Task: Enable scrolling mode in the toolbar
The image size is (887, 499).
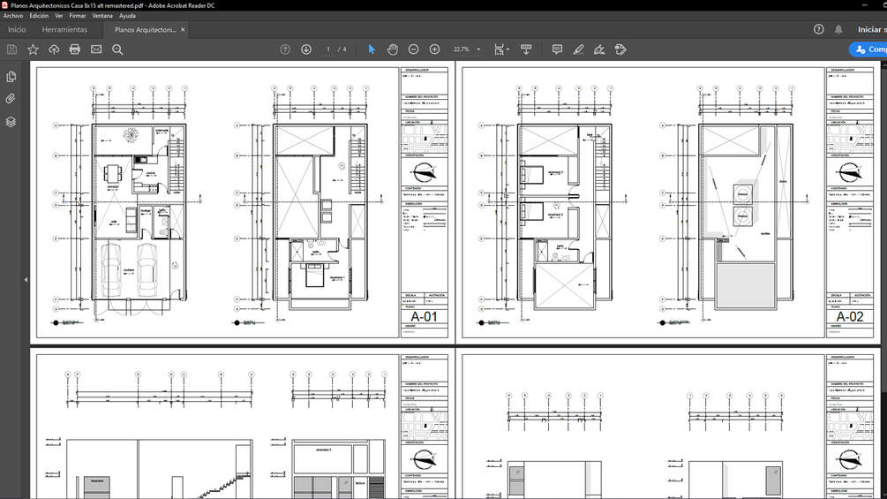Action: click(526, 49)
